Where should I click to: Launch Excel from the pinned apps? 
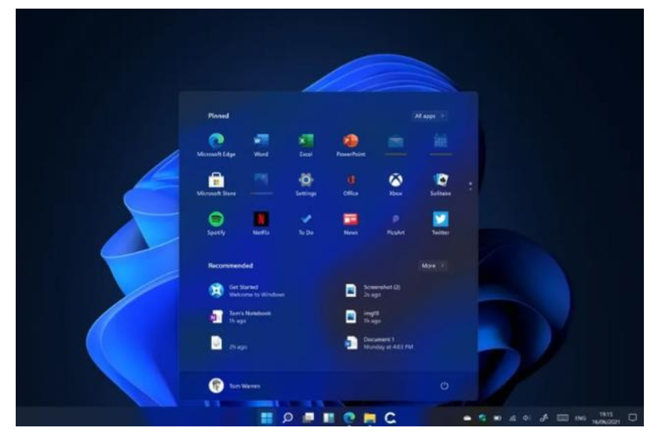(306, 144)
